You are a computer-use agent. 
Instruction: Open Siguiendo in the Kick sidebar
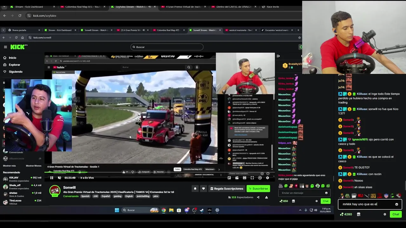13,72
